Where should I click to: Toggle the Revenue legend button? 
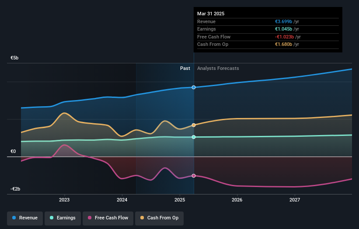click(x=25, y=218)
